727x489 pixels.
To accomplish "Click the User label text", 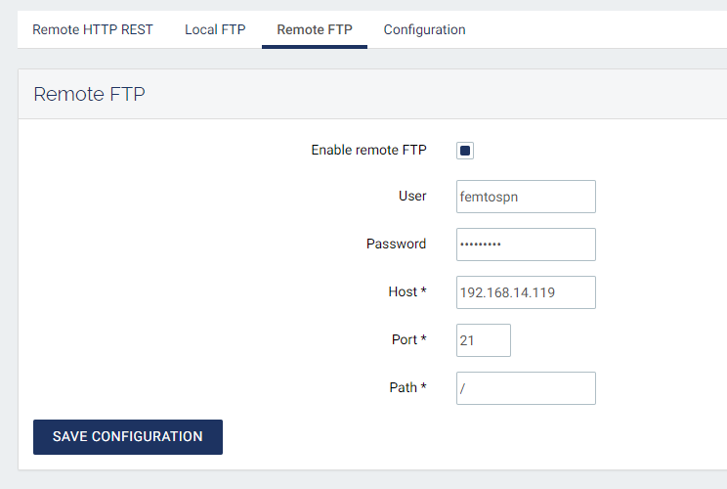I will tap(412, 196).
